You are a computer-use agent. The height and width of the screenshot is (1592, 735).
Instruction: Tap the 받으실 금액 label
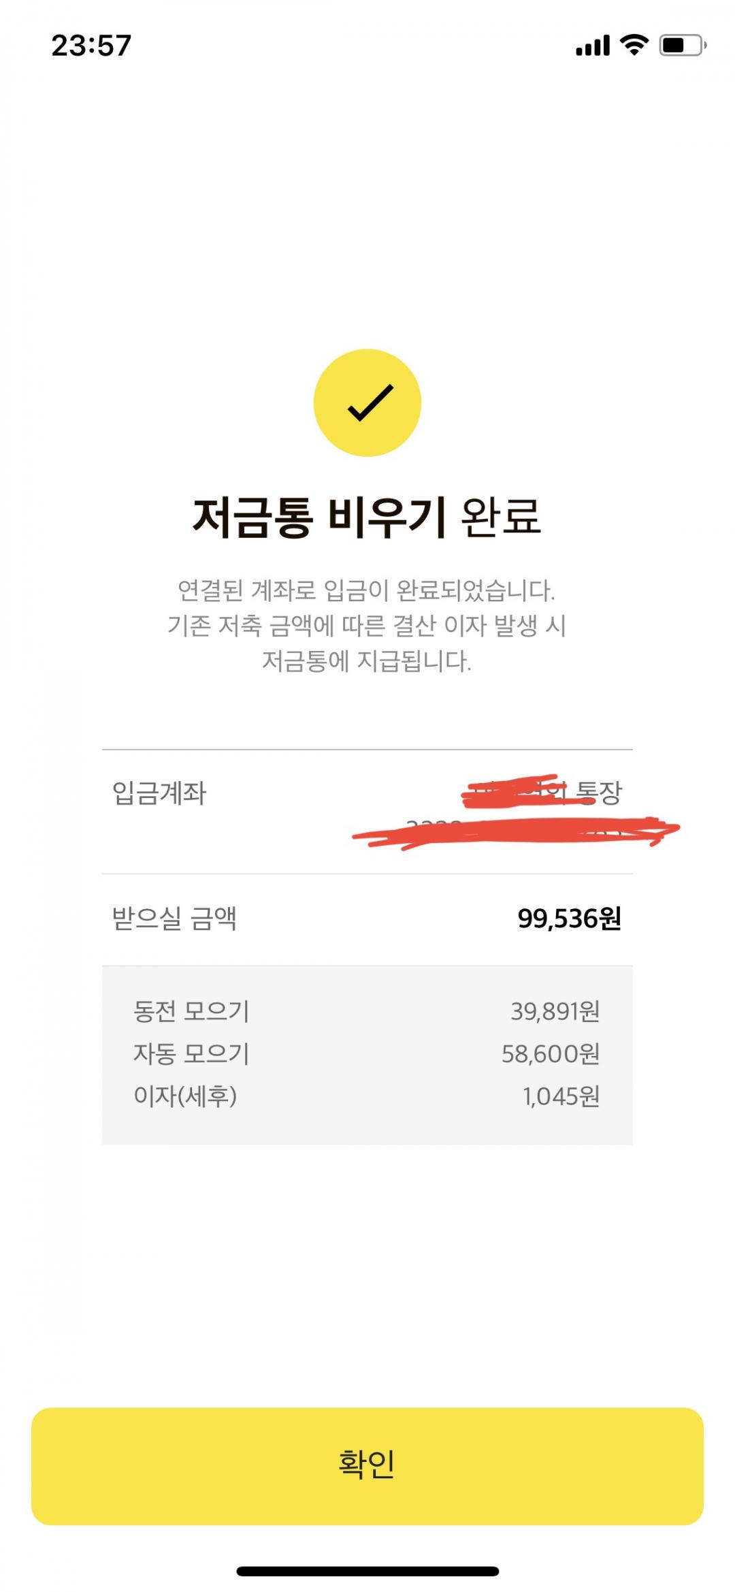tap(174, 919)
